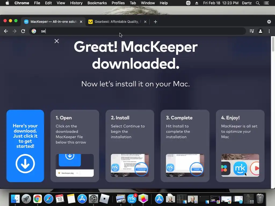Click the Complete step Install thumbnail

click(185, 165)
